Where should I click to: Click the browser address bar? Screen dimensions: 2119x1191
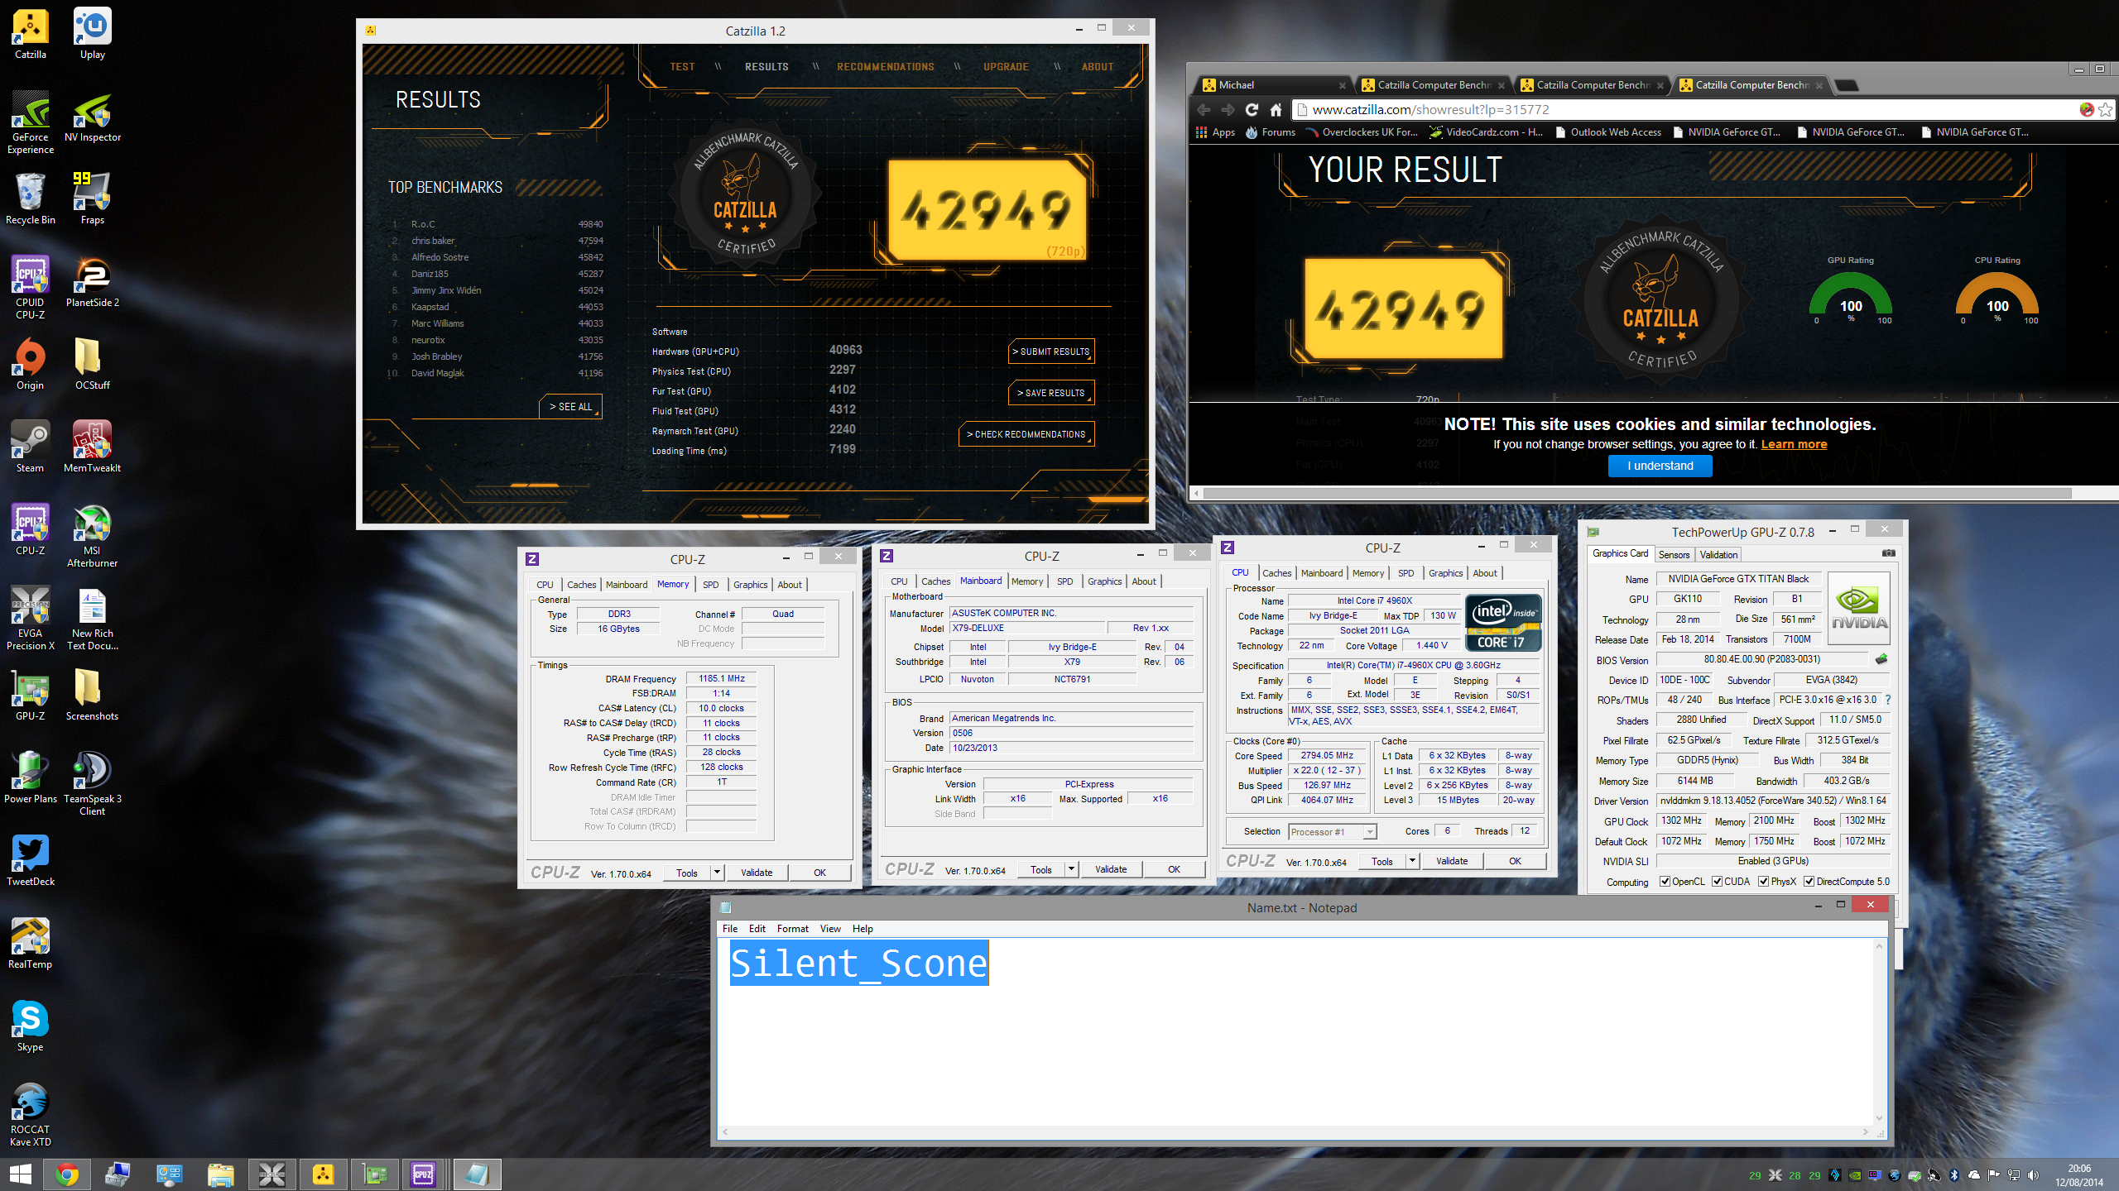coord(1689,110)
